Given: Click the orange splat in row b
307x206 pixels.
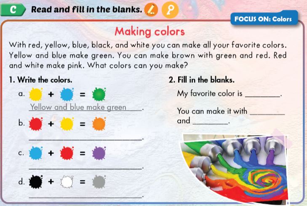Looking at the screenshot, I should coord(98,124).
